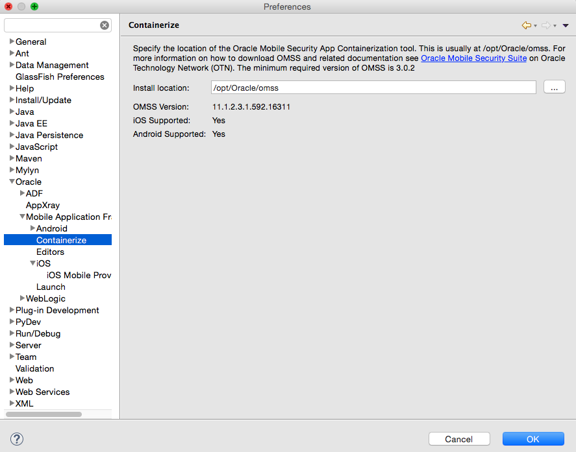Click the Cancel button
Screen dimensions: 576x452
[459, 439]
